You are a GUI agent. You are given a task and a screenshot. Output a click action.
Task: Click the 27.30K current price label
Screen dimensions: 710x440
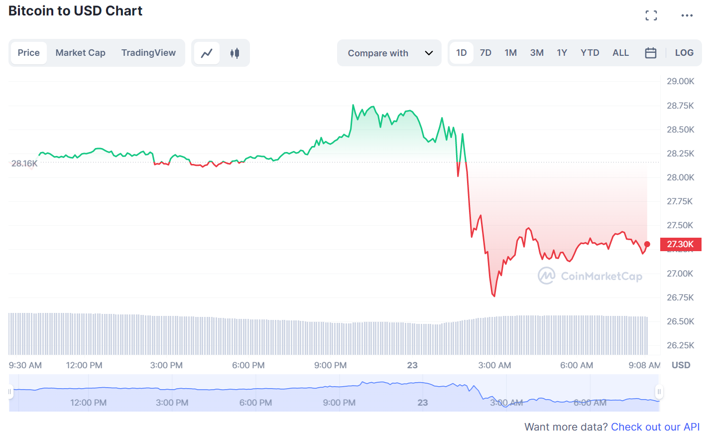(680, 244)
